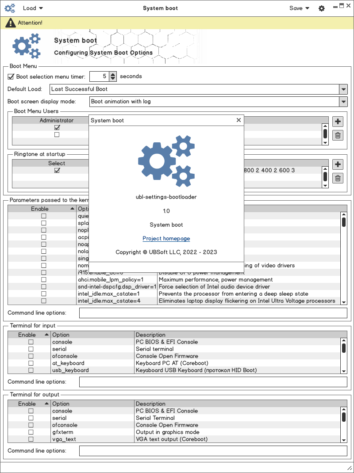This screenshot has width=354, height=473.
Task: Click the gear settings icon beside Save
Action: (322, 8)
